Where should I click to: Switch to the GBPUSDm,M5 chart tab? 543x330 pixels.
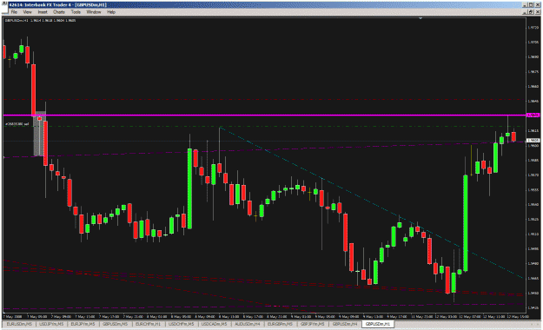(x=115, y=324)
